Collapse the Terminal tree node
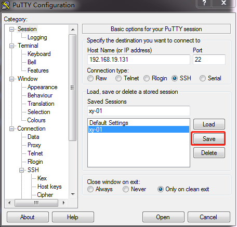Image resolution: width=237 pixels, height=227 pixels. (11, 46)
